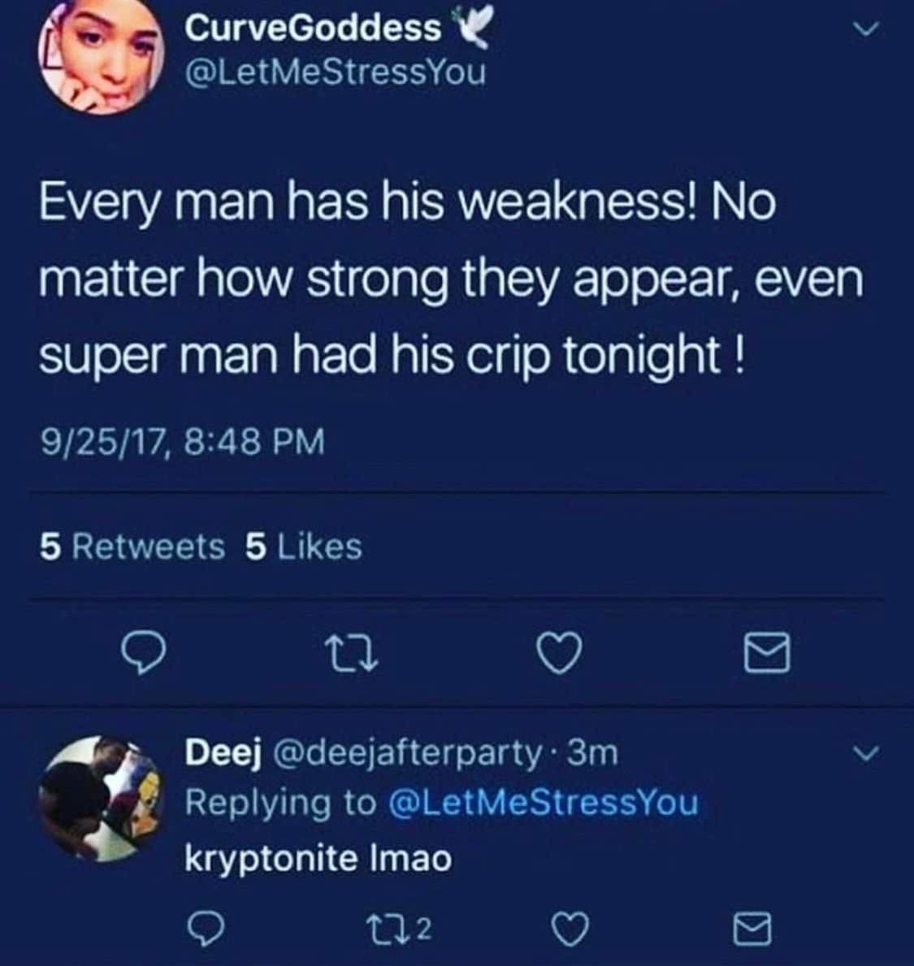
Task: View the 5 Retweets list
Action: 132,547
